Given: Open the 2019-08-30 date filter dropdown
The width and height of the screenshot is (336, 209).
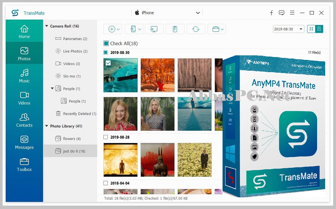Looking at the screenshot, I should tap(289, 29).
